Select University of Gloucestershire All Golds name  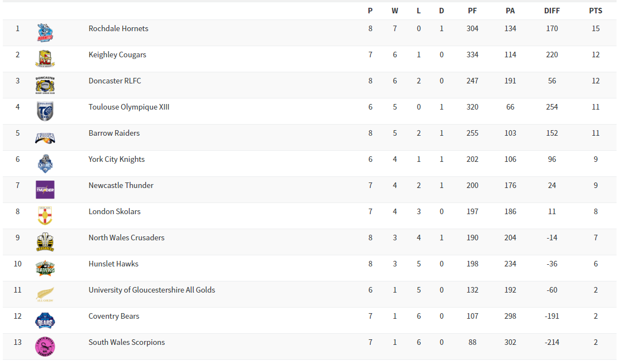point(151,290)
